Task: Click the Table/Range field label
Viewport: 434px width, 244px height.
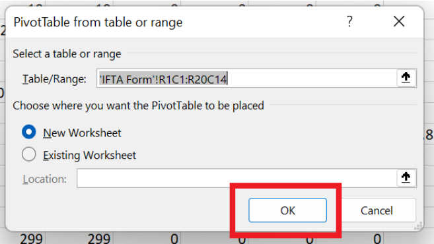Action: (54, 79)
